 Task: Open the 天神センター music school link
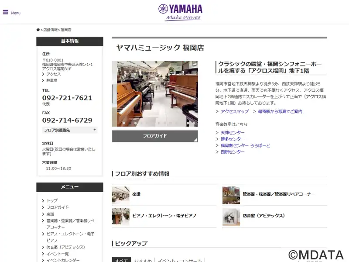233,133
